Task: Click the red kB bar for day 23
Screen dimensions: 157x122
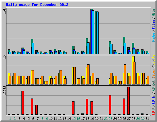Action: 110,105
